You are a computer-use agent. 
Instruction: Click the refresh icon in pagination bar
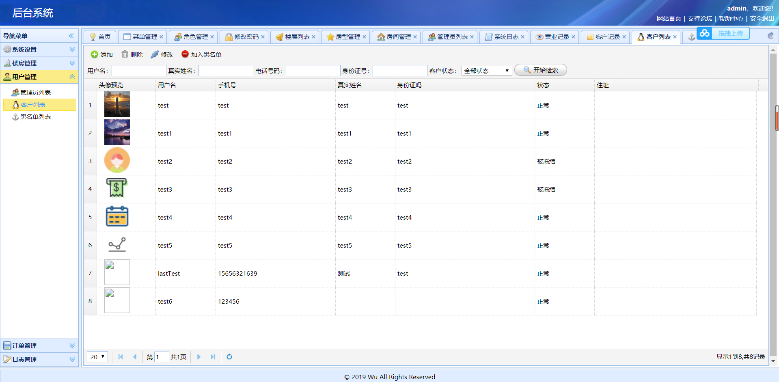[229, 357]
